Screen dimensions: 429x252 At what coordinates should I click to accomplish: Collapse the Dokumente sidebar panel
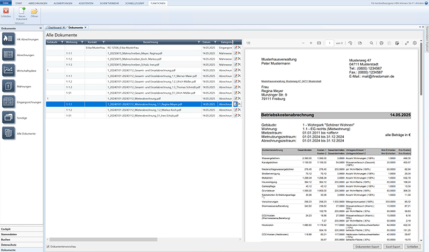[41, 28]
